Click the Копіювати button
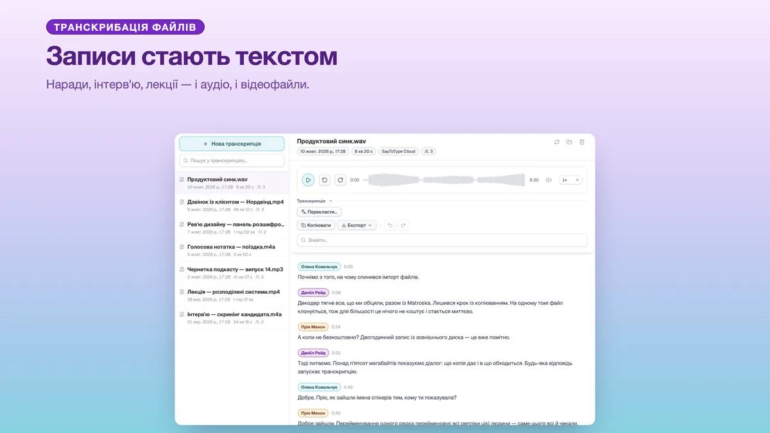Image resolution: width=770 pixels, height=433 pixels. point(316,225)
